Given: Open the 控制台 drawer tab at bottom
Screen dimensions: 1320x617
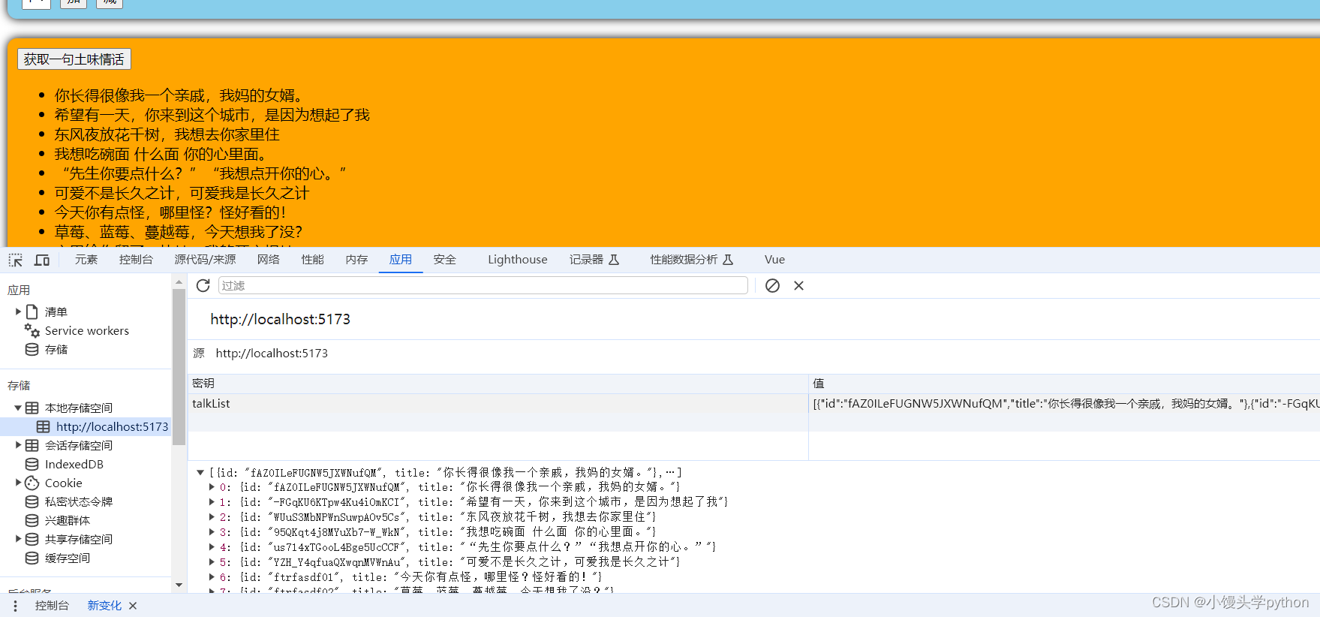Looking at the screenshot, I should [52, 606].
